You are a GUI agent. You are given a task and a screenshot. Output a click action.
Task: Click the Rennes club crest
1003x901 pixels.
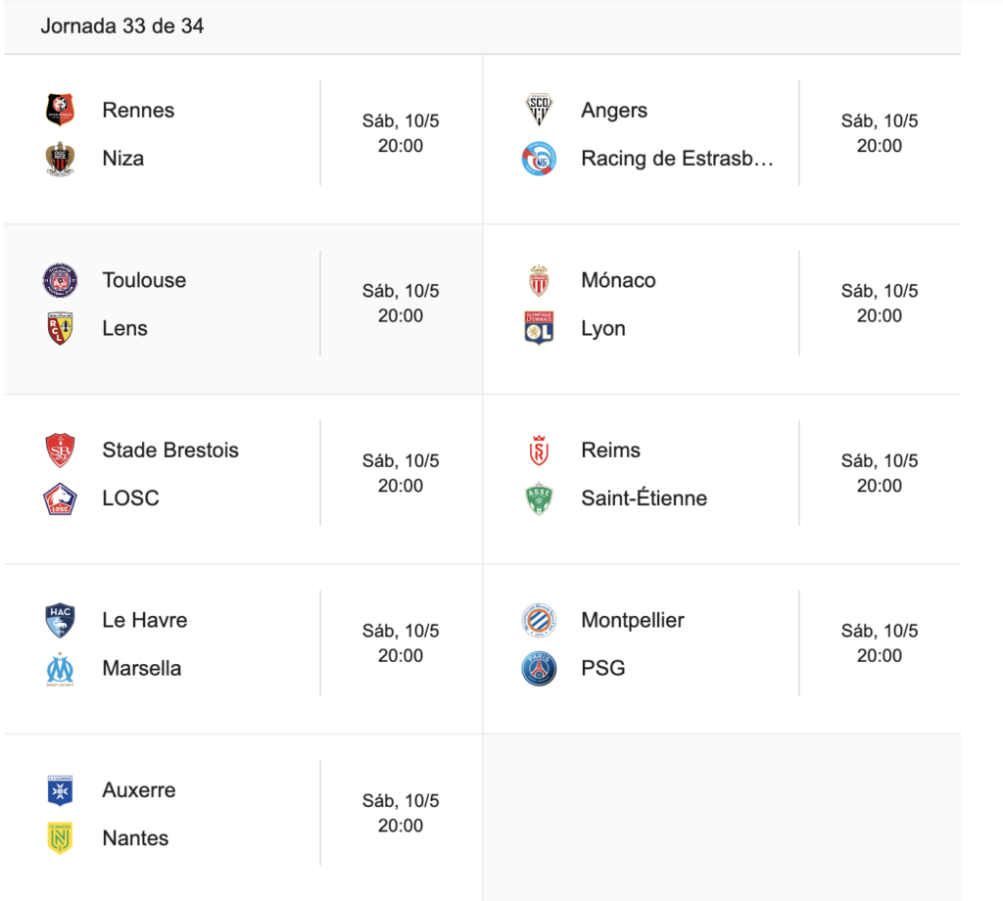coord(60,110)
